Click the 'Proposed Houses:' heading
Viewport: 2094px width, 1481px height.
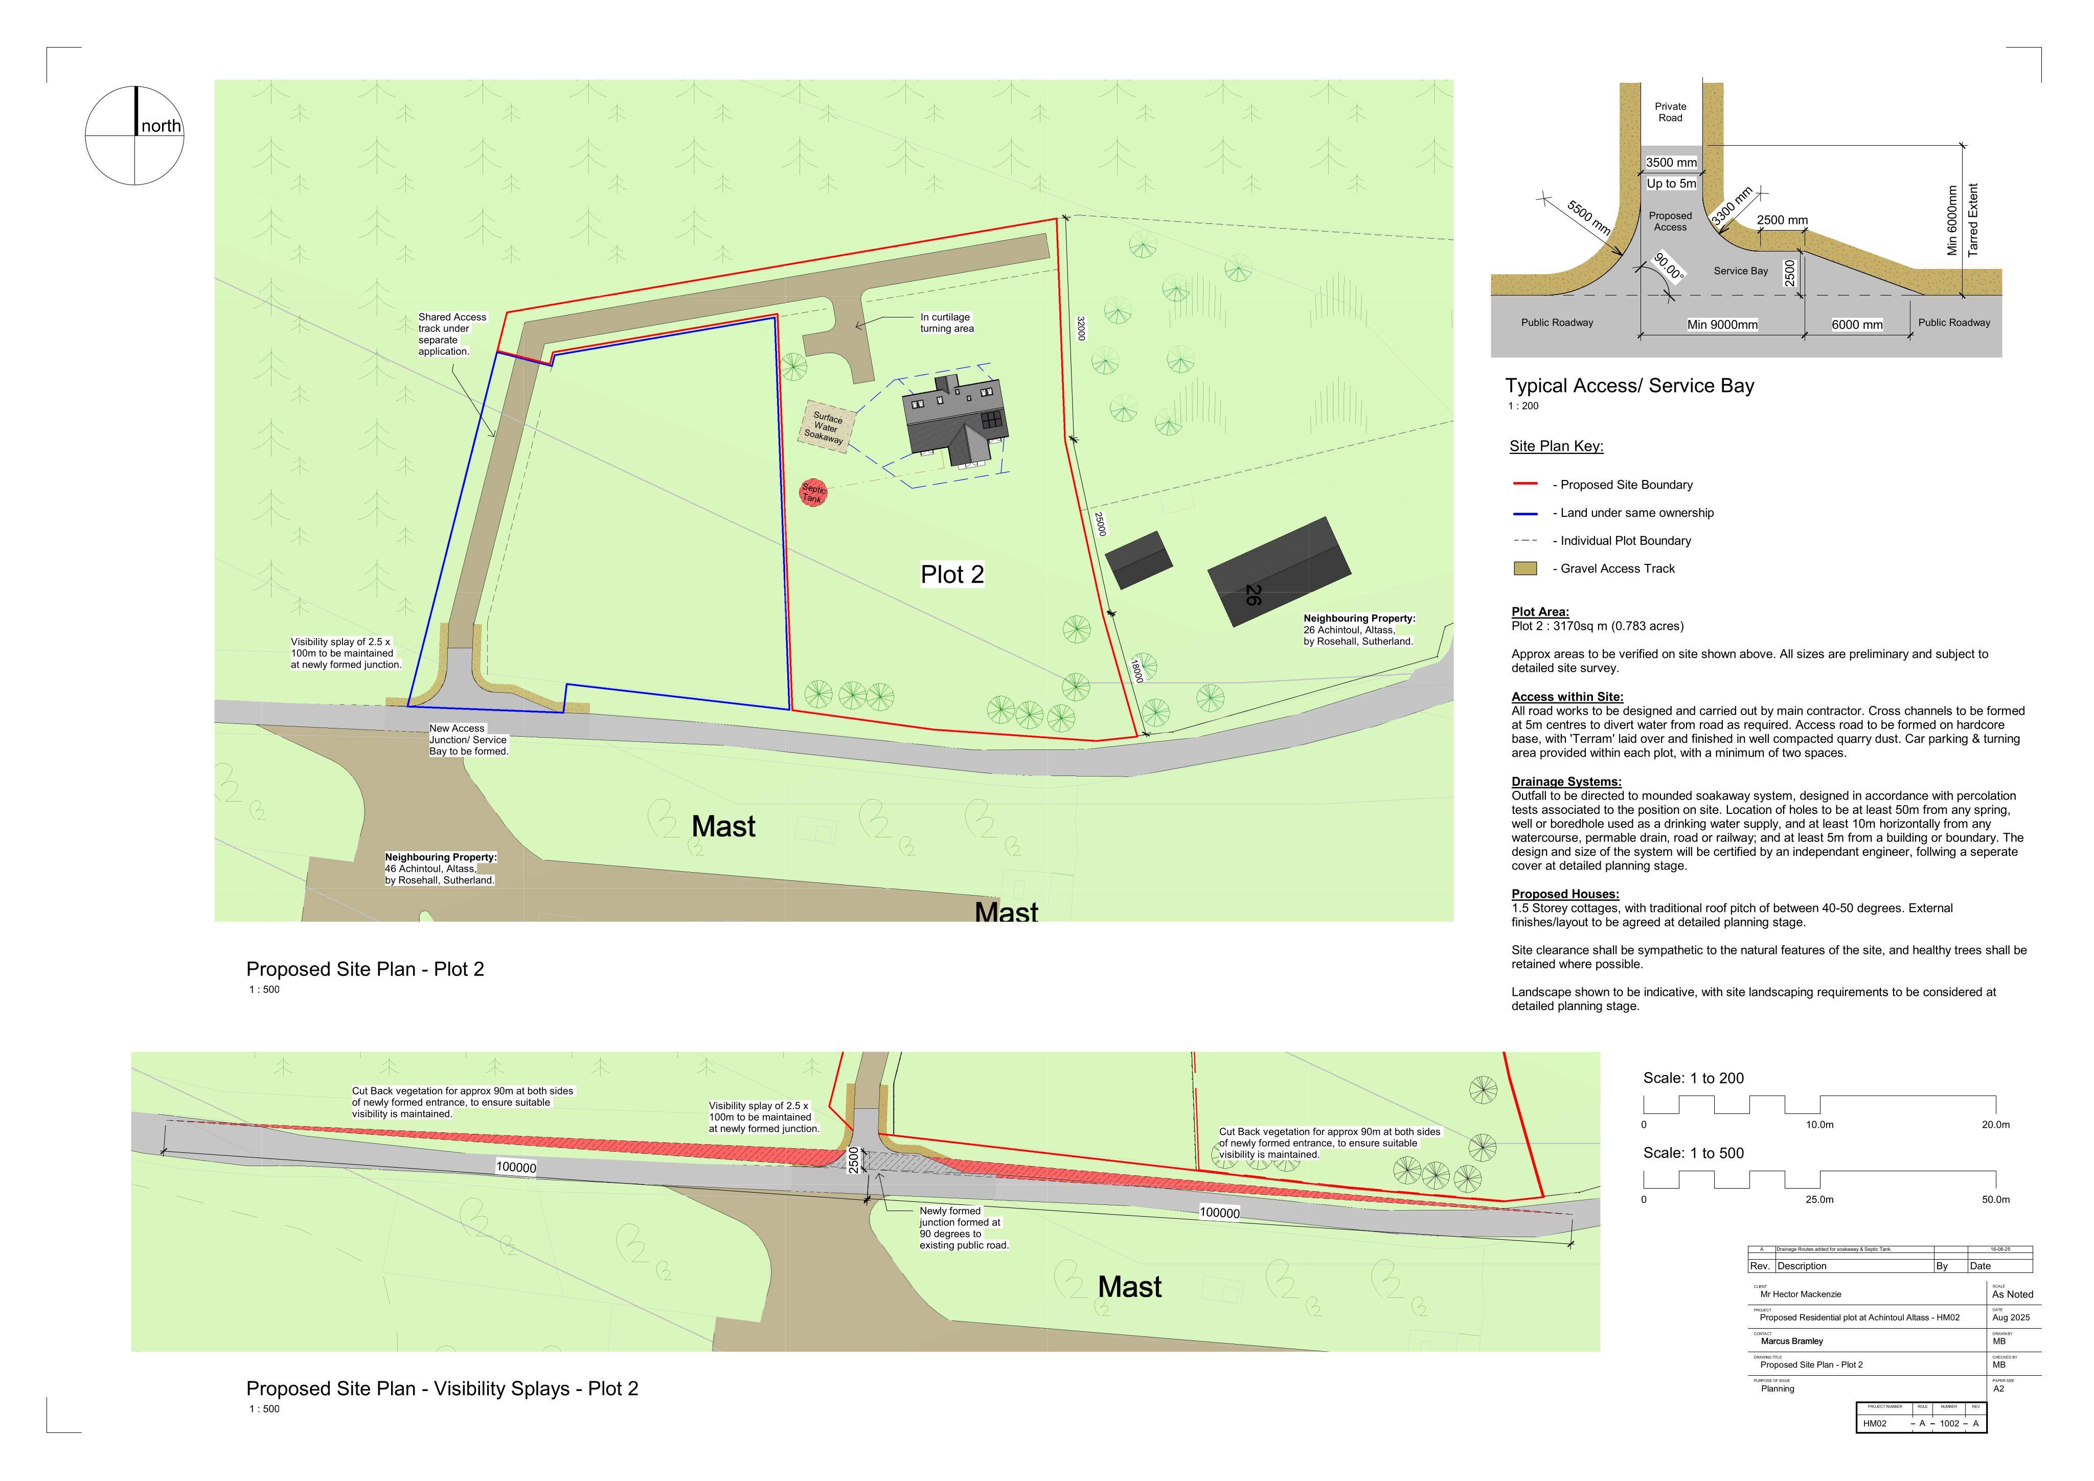[x=1565, y=894]
